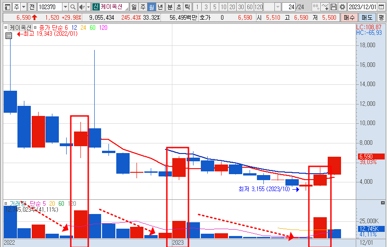The width and height of the screenshot is (387, 247).
Task: Select interval 20 button
Action: tap(232, 7)
